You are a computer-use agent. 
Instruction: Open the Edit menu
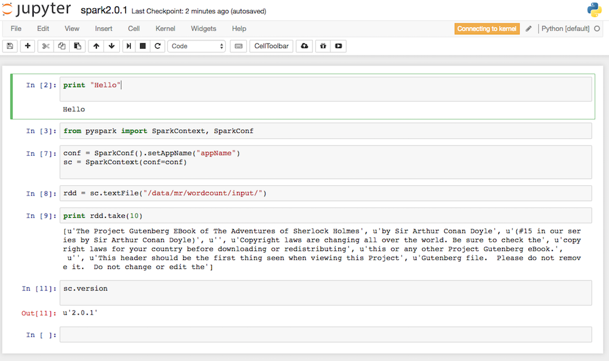pos(43,29)
